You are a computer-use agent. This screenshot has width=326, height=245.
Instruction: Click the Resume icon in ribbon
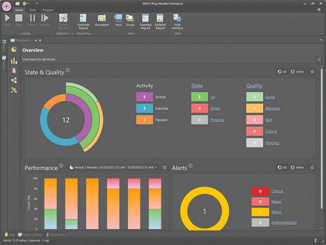point(45,18)
